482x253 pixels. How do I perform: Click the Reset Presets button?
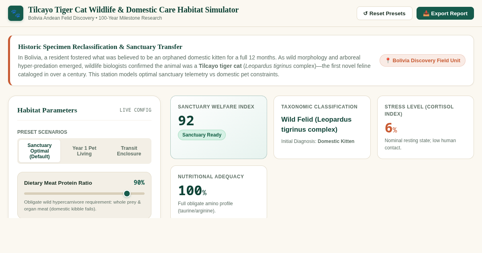pyautogui.click(x=384, y=13)
